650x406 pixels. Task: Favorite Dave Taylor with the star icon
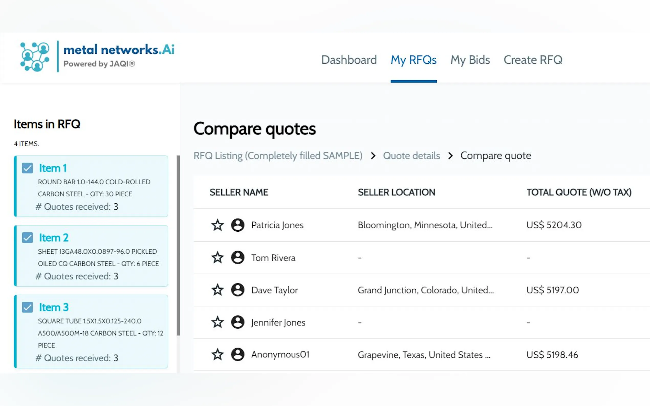(217, 290)
